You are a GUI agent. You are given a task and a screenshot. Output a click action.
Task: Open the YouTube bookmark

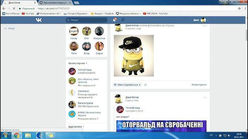click(x=28, y=14)
